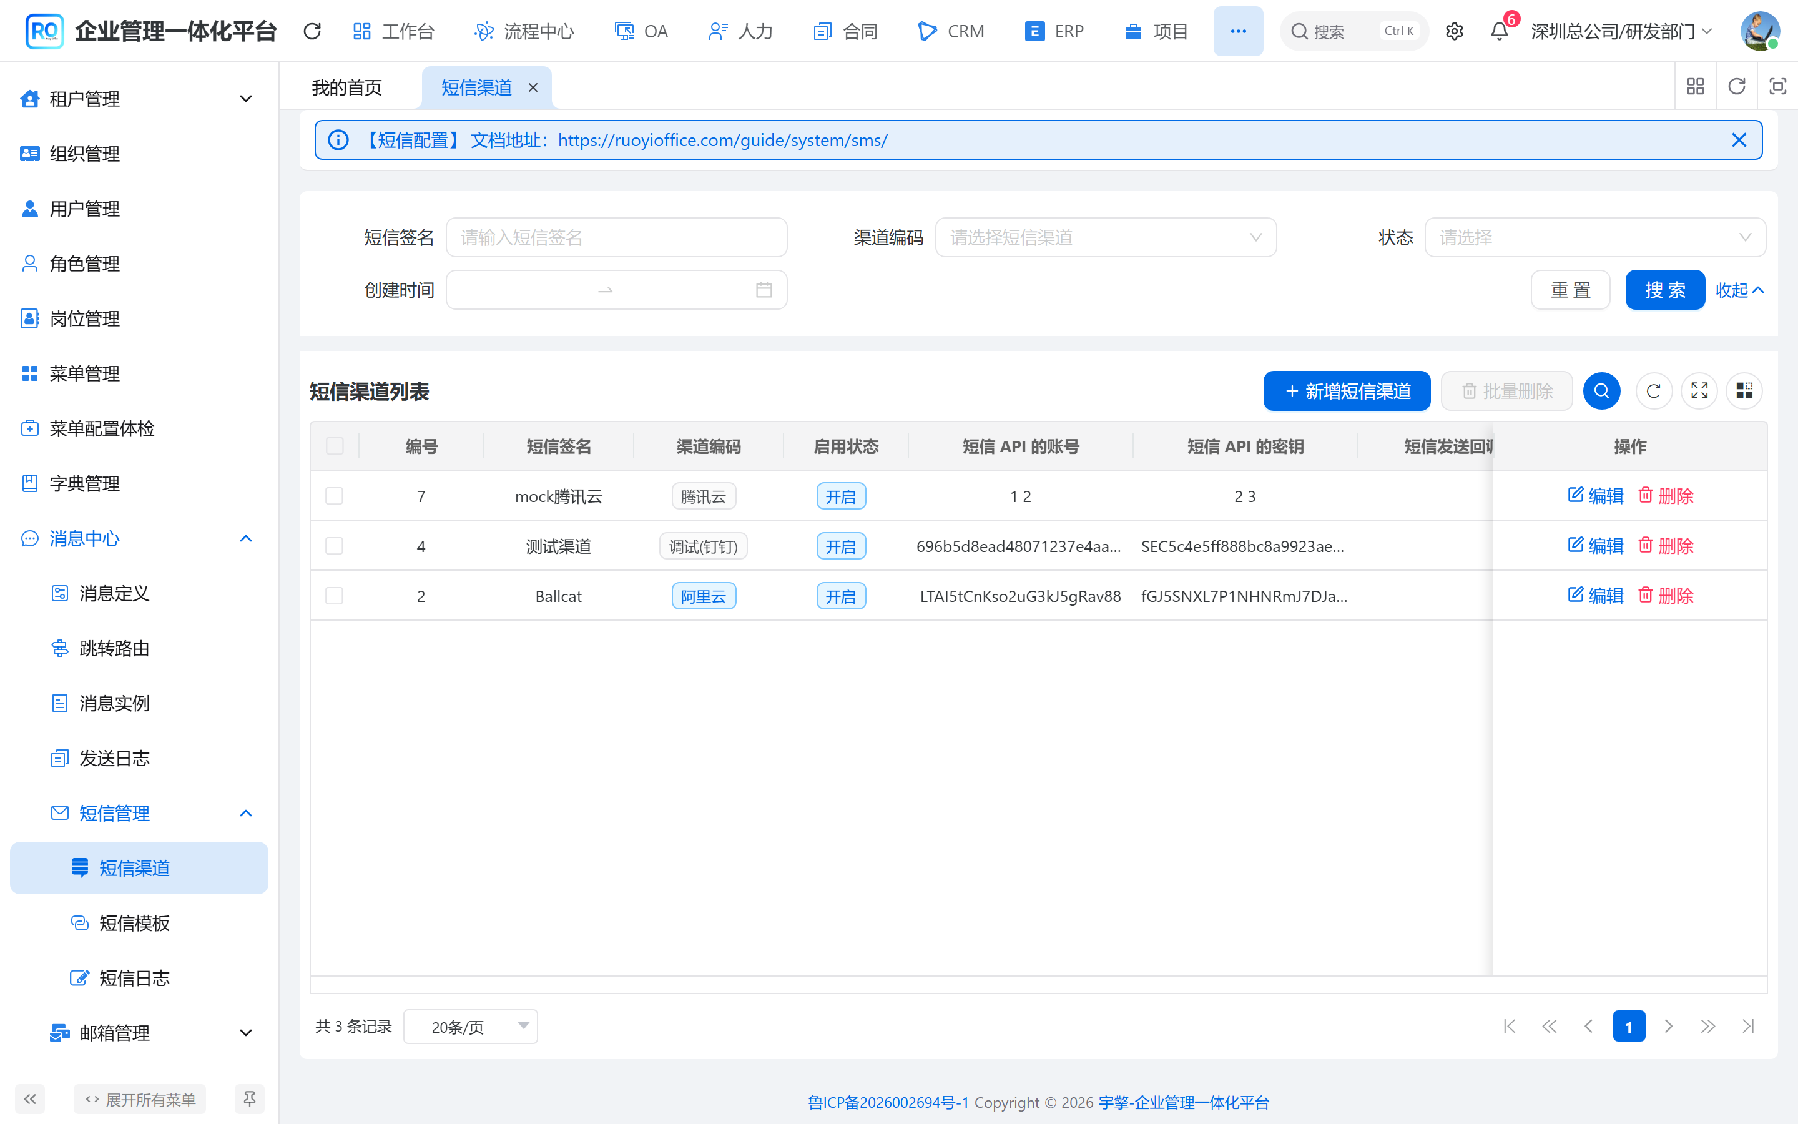The width and height of the screenshot is (1798, 1124).
Task: Go to first page icon
Action: tap(1509, 1027)
